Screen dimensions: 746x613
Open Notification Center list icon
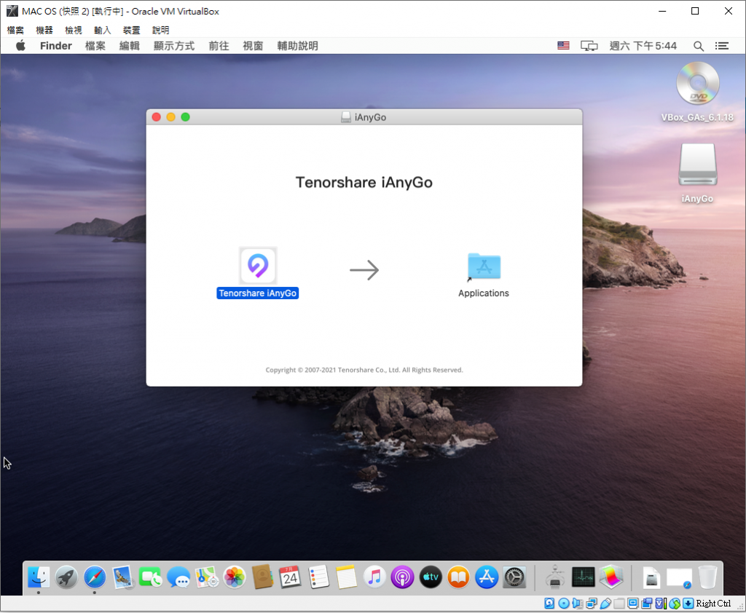(722, 46)
